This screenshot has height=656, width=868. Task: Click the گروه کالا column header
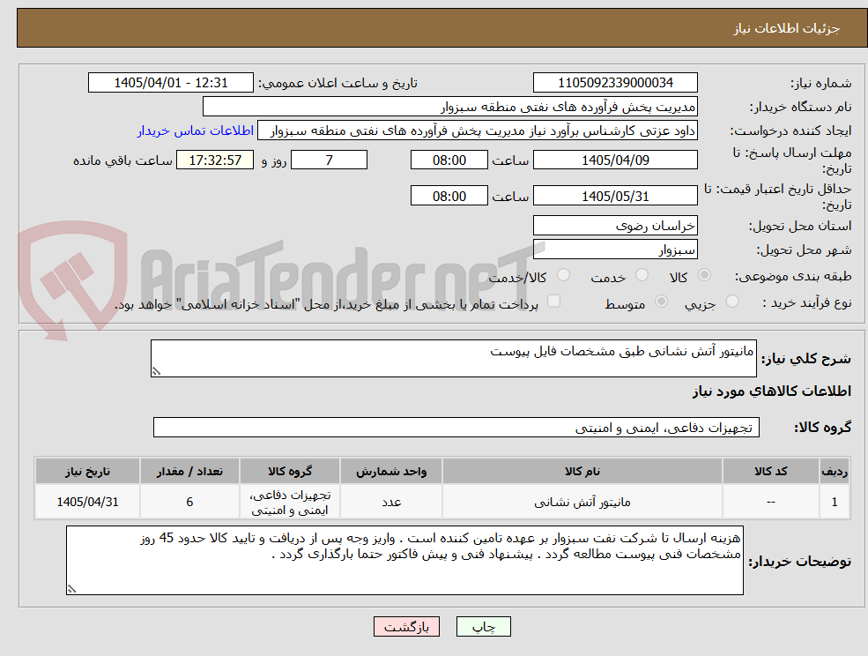tap(290, 472)
